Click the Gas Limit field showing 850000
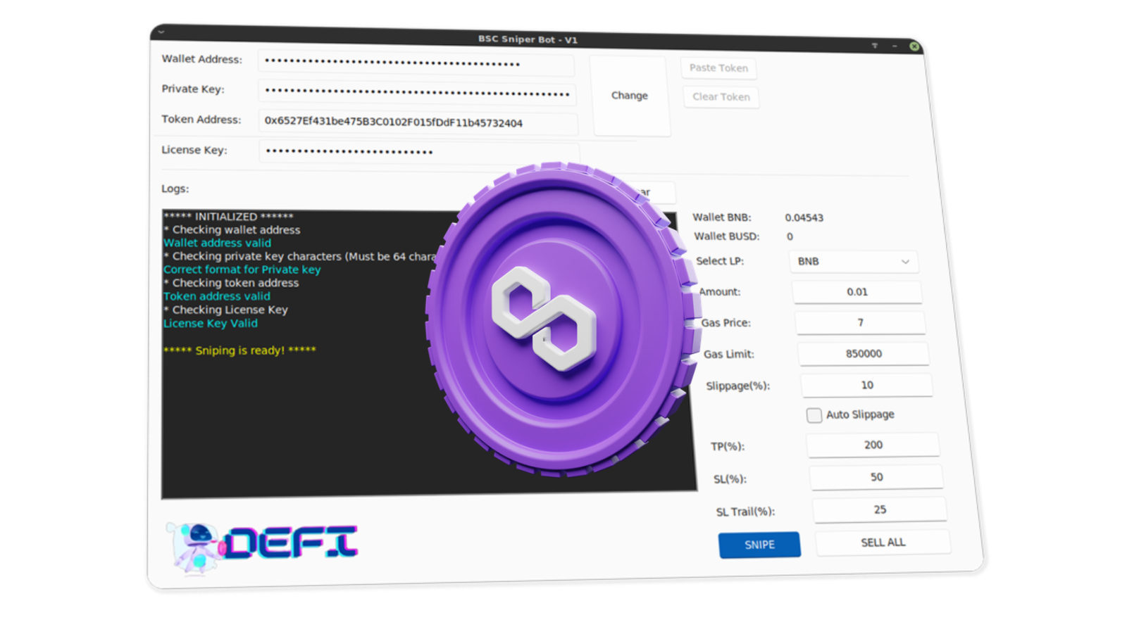The width and height of the screenshot is (1127, 634). tap(864, 354)
